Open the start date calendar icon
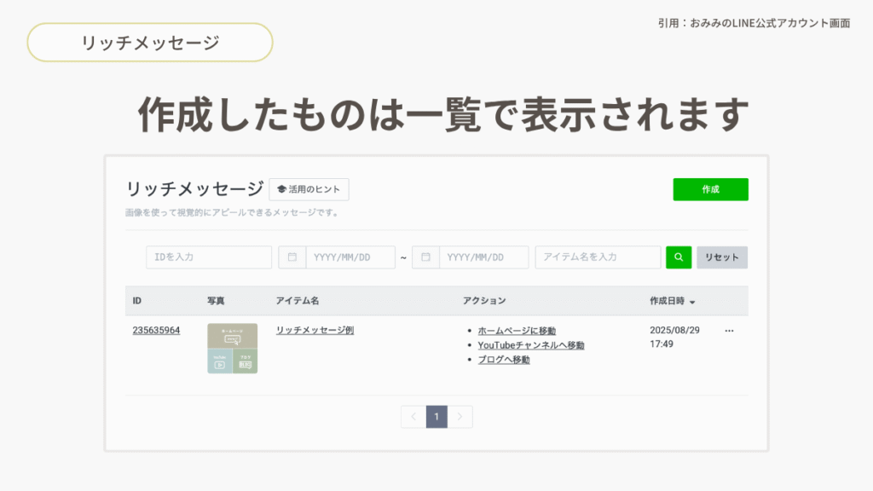Screen dimensions: 873x491 point(292,257)
